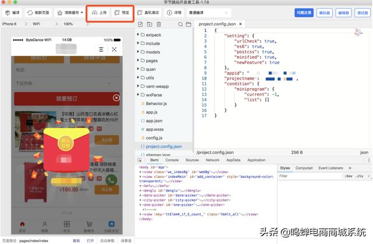The width and height of the screenshot is (373, 244).
Task: Select the Event Listeners pane tab
Action: tap(330, 168)
